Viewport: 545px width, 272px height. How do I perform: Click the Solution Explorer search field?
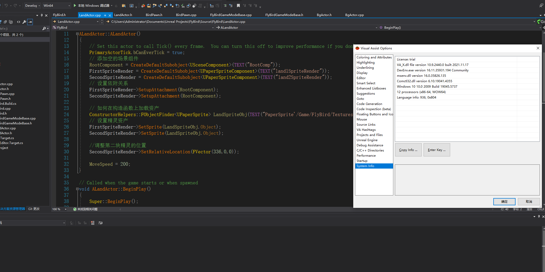21,28
